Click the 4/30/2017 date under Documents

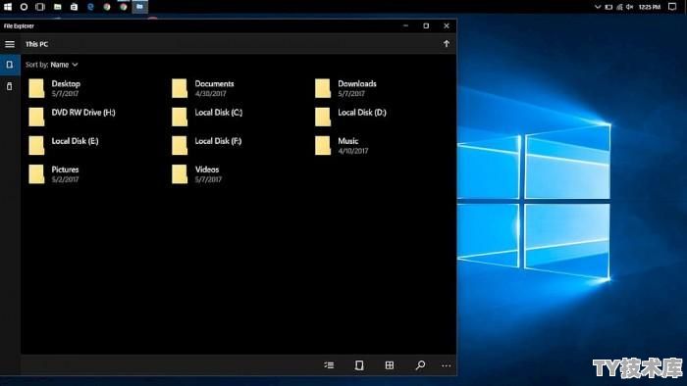[x=210, y=93]
